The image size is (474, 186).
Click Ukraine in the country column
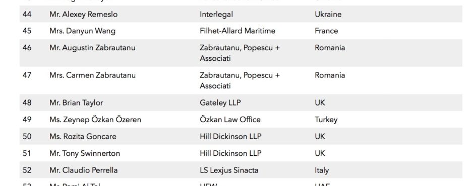tap(328, 14)
